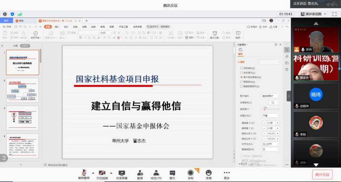
Task: Open the 成员(39) participants list
Action: pos(156,172)
